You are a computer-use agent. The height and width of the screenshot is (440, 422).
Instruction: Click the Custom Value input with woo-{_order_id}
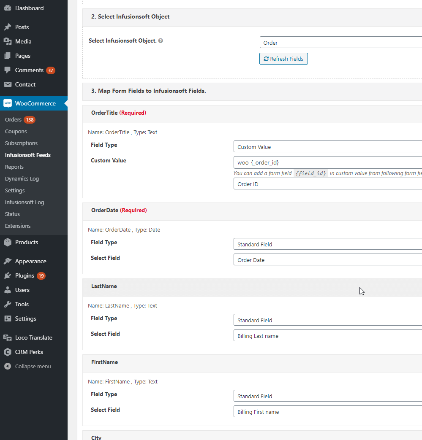[x=328, y=162]
